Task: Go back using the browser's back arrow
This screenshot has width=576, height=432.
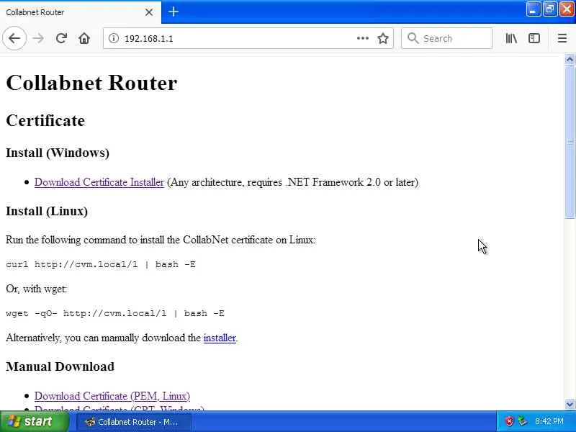Action: coord(14,38)
